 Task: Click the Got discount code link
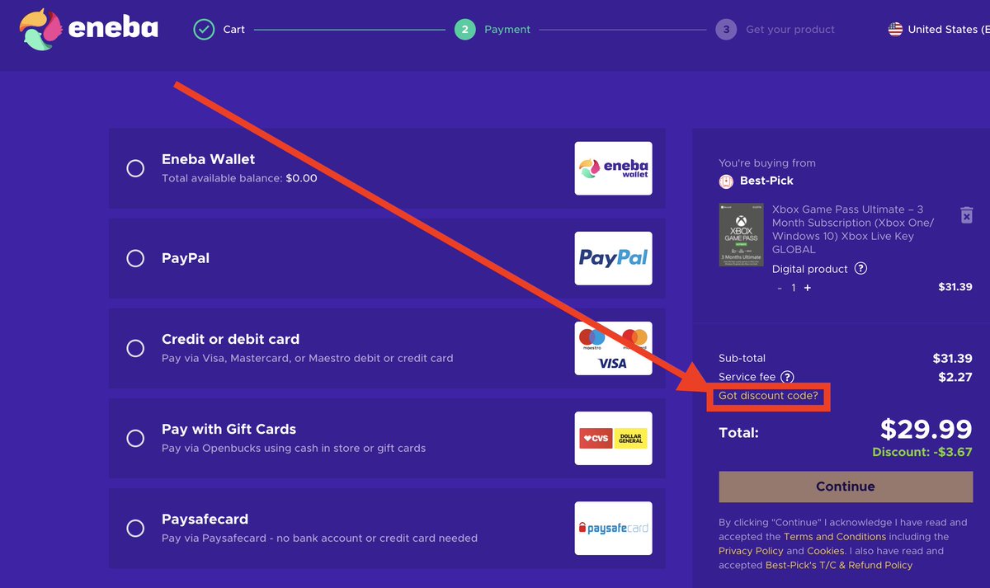[x=768, y=397]
